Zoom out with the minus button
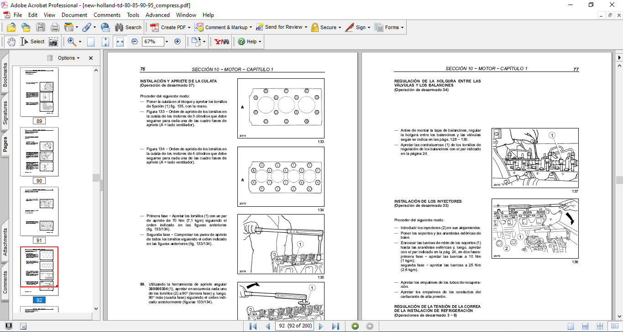Image resolution: width=623 pixels, height=332 pixels. 135,41
